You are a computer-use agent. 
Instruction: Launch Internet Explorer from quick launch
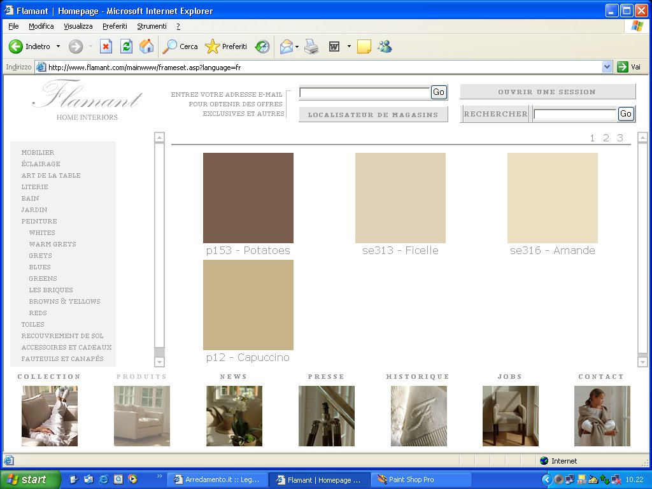104,479
